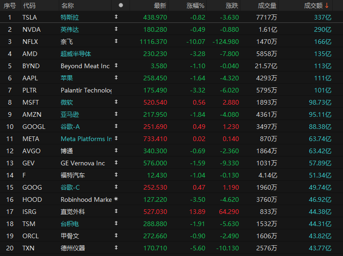The width and height of the screenshot is (343, 256).
Task: Open the 亚马逊 stock name link
Action: (70, 114)
